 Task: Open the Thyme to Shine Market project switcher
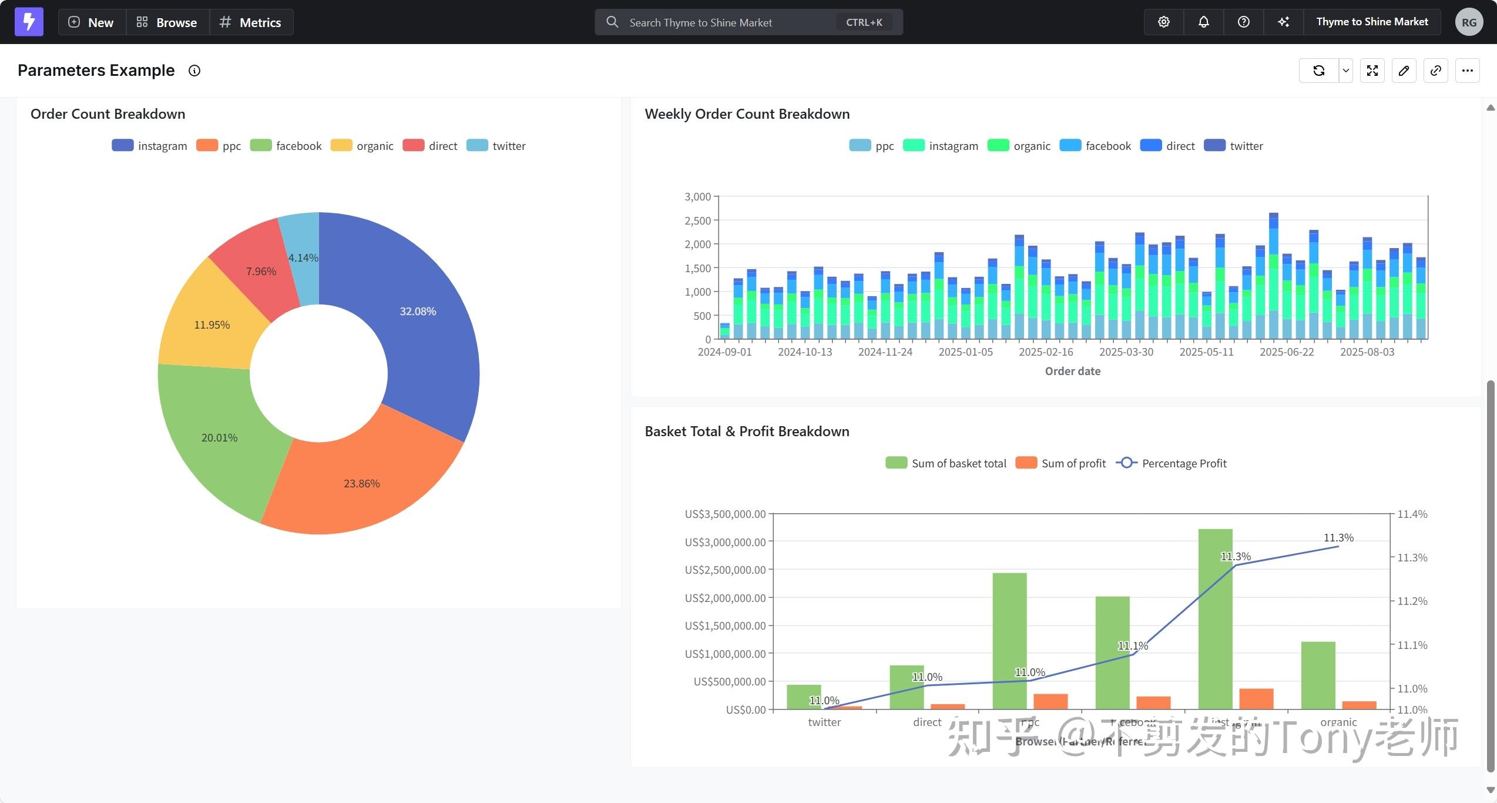pyautogui.click(x=1371, y=22)
